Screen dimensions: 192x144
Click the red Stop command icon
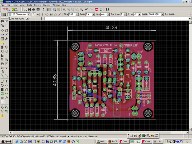[x=97, y=9]
